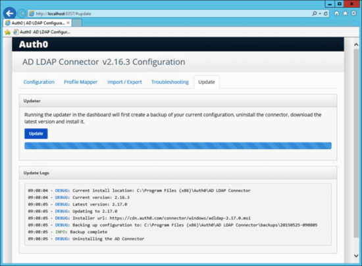
Task: Switch to the Configuration tab
Action: tap(39, 82)
